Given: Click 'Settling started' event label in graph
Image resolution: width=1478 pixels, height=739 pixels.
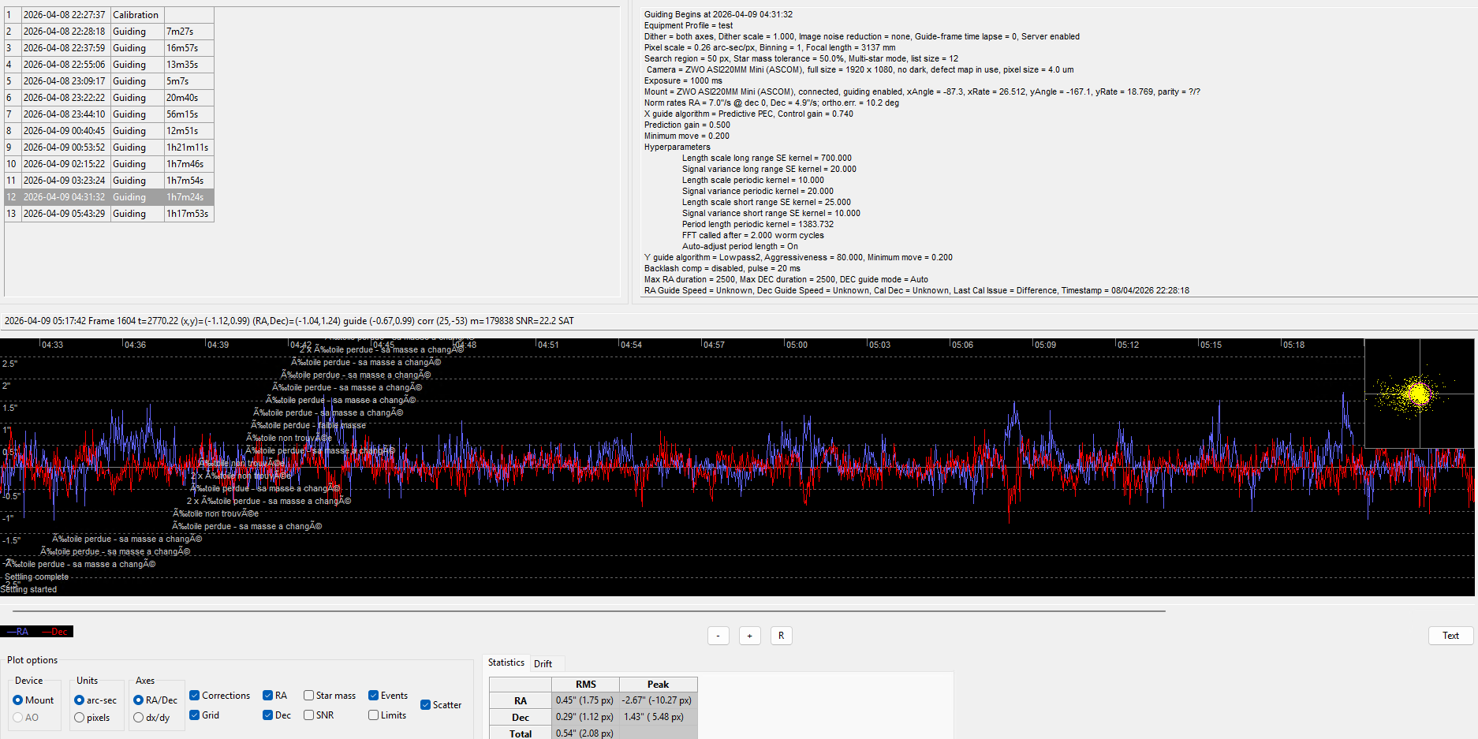Looking at the screenshot, I should [x=29, y=589].
